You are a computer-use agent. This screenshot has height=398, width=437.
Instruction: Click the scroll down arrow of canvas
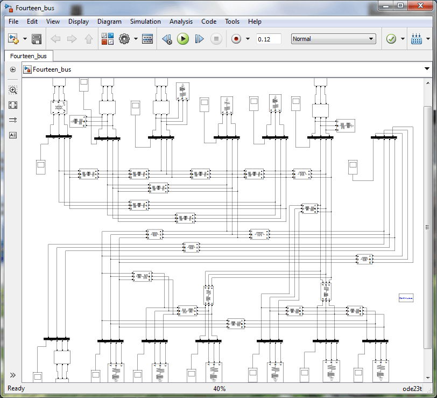428,378
